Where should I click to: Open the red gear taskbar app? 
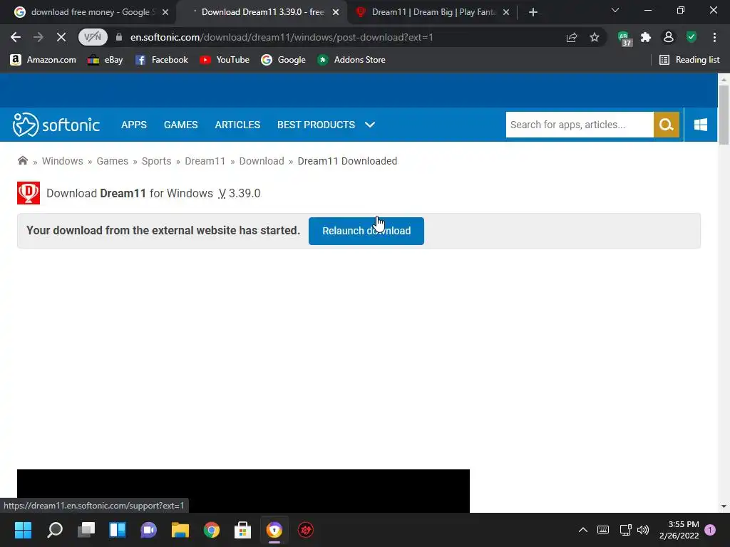click(305, 530)
